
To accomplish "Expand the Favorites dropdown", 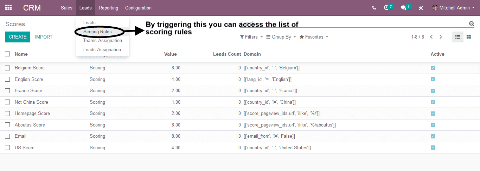I will coord(314,37).
